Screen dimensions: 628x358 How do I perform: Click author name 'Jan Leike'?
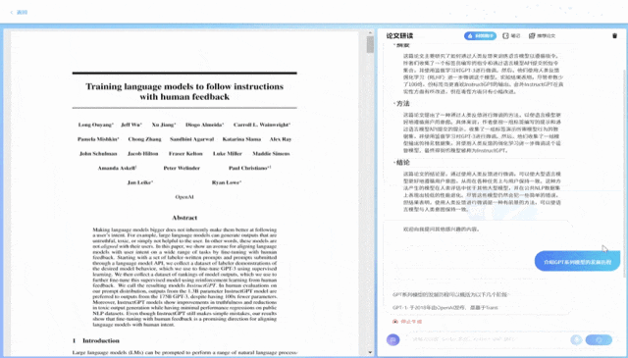point(139,182)
